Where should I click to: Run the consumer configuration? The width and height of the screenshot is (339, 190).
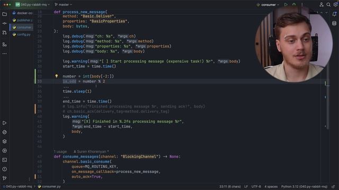point(286,5)
